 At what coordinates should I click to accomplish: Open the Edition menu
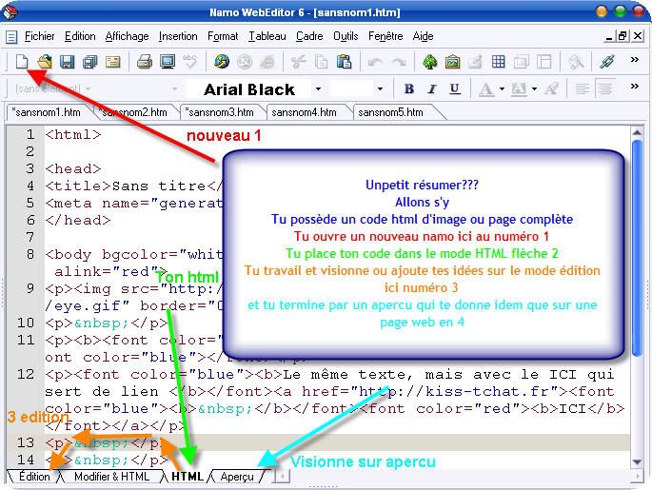[x=80, y=36]
